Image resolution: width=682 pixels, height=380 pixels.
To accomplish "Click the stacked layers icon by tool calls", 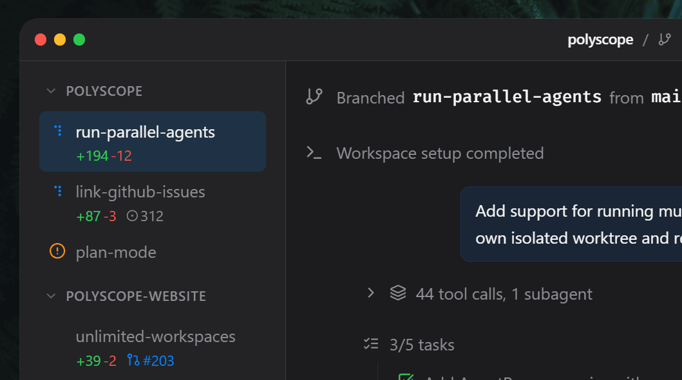I will 398,293.
